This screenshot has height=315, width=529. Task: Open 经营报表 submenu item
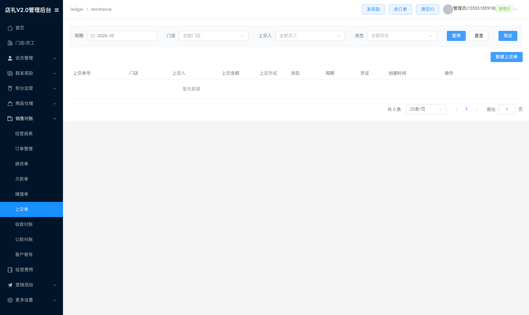[x=31, y=134]
